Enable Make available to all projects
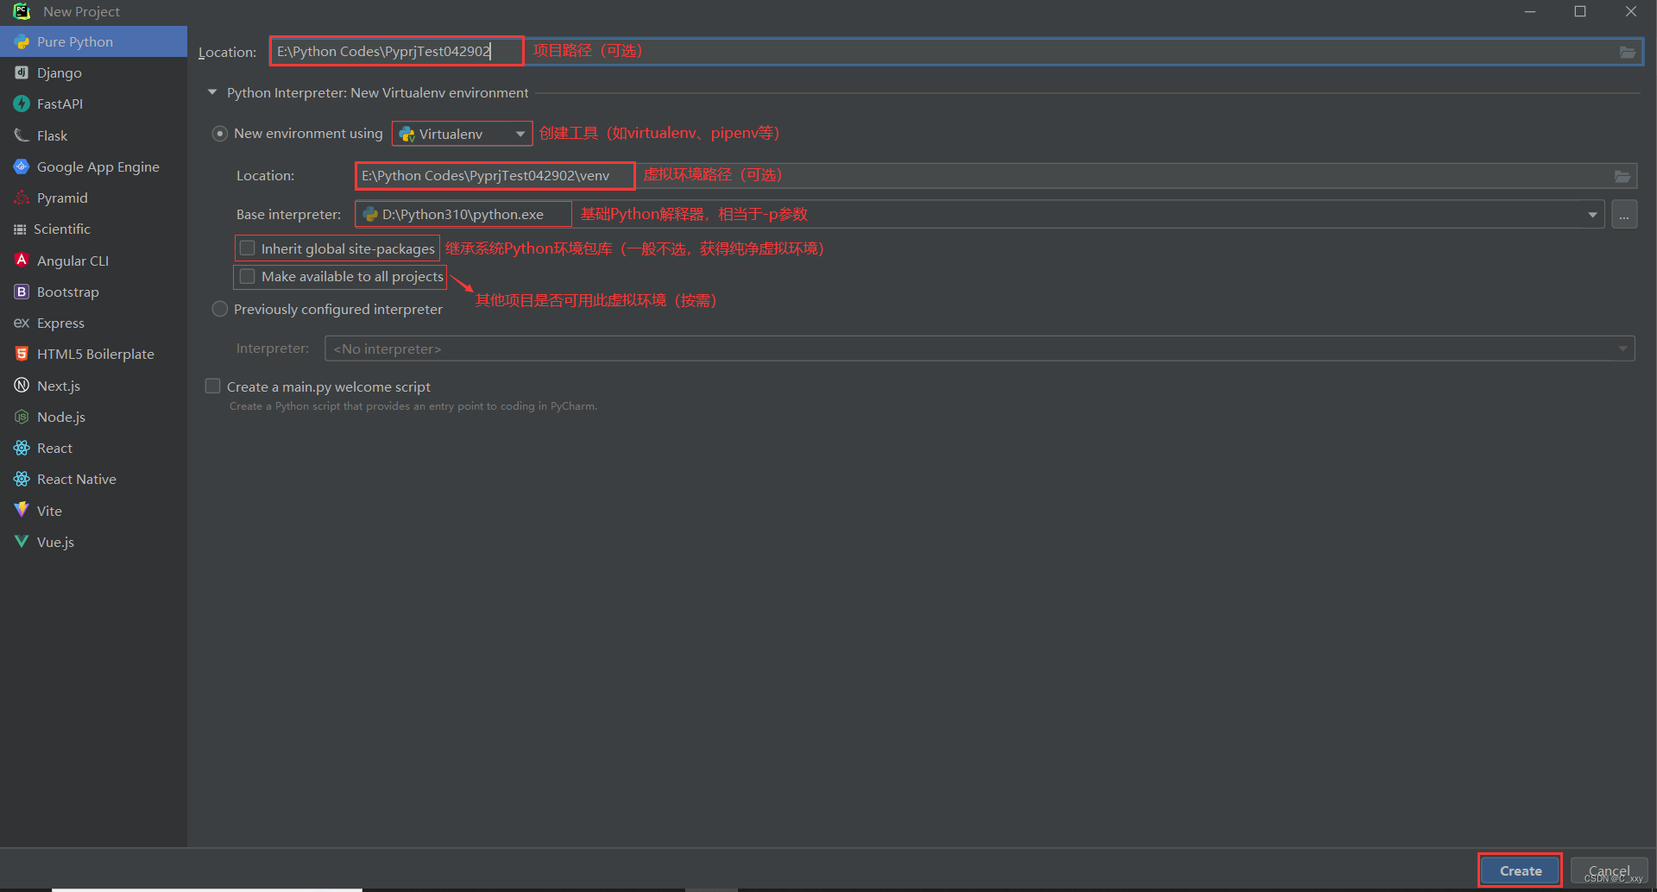The height and width of the screenshot is (892, 1657). pyautogui.click(x=248, y=276)
